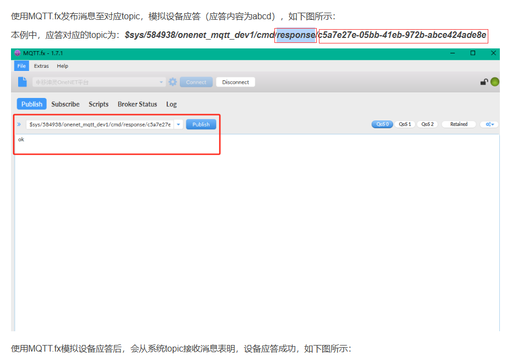Open connection settings gear icon

pos(173,81)
